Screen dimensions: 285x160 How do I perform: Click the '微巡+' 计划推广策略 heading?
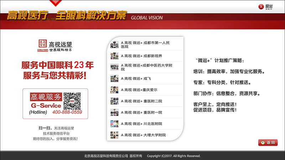point(219,60)
